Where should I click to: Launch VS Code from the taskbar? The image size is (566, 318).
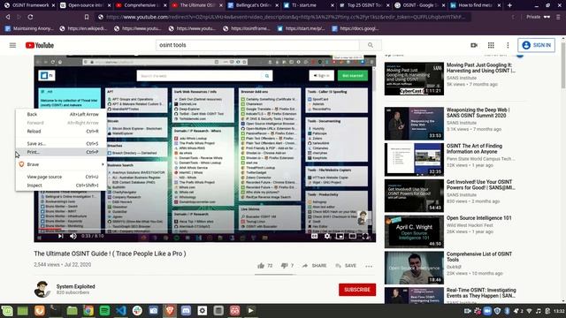[x=121, y=311]
